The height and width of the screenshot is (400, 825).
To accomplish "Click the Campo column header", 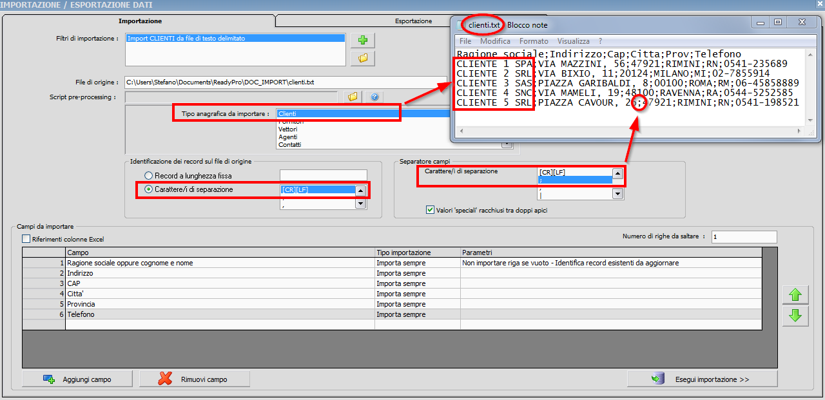I will click(220, 252).
